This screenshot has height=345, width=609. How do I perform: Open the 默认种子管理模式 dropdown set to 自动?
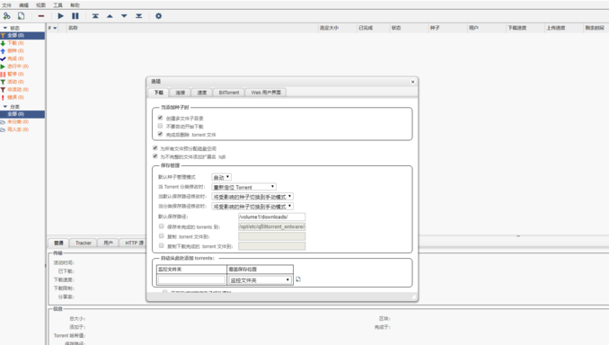click(221, 177)
